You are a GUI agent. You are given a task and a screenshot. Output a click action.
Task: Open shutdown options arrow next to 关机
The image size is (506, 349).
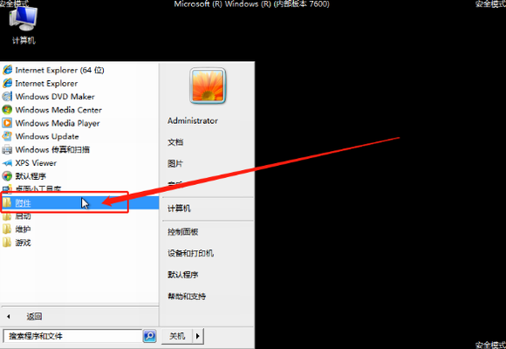click(x=198, y=336)
